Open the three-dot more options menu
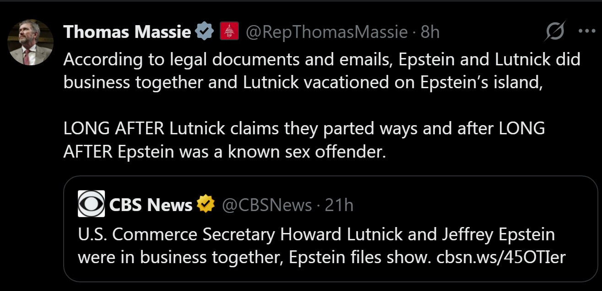The width and height of the screenshot is (602, 291). coord(586,32)
